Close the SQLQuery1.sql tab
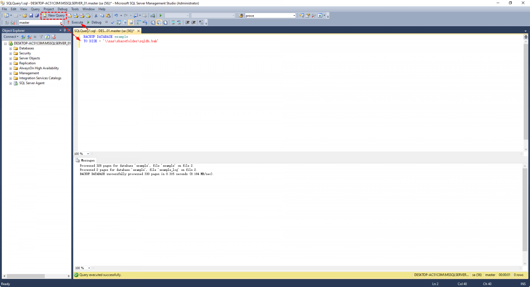This screenshot has width=530, height=287. click(138, 31)
